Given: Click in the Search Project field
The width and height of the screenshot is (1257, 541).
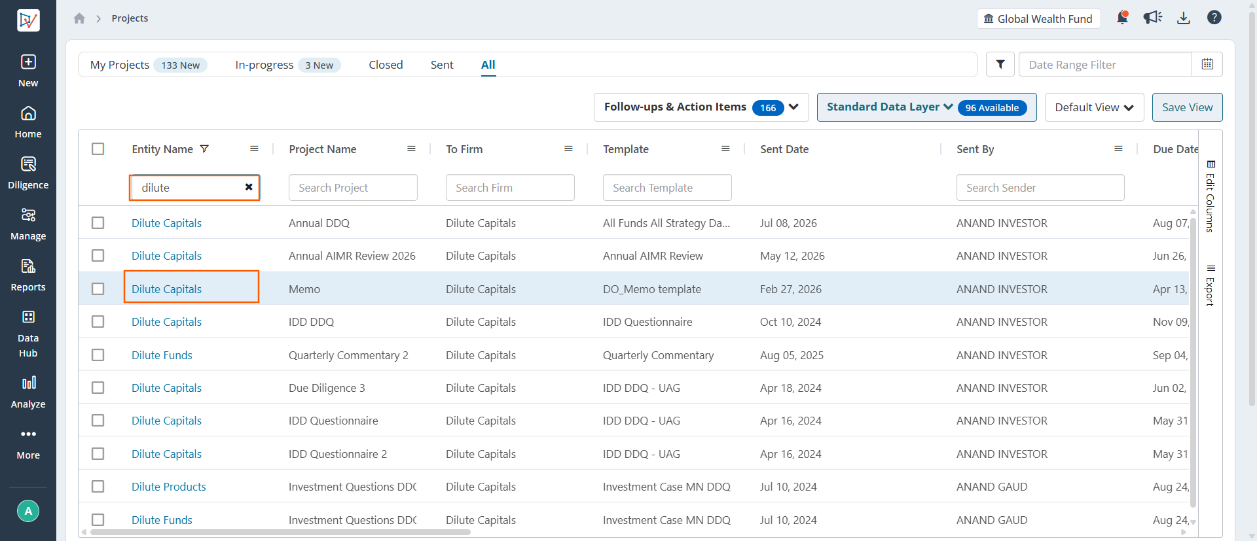Looking at the screenshot, I should (x=353, y=188).
